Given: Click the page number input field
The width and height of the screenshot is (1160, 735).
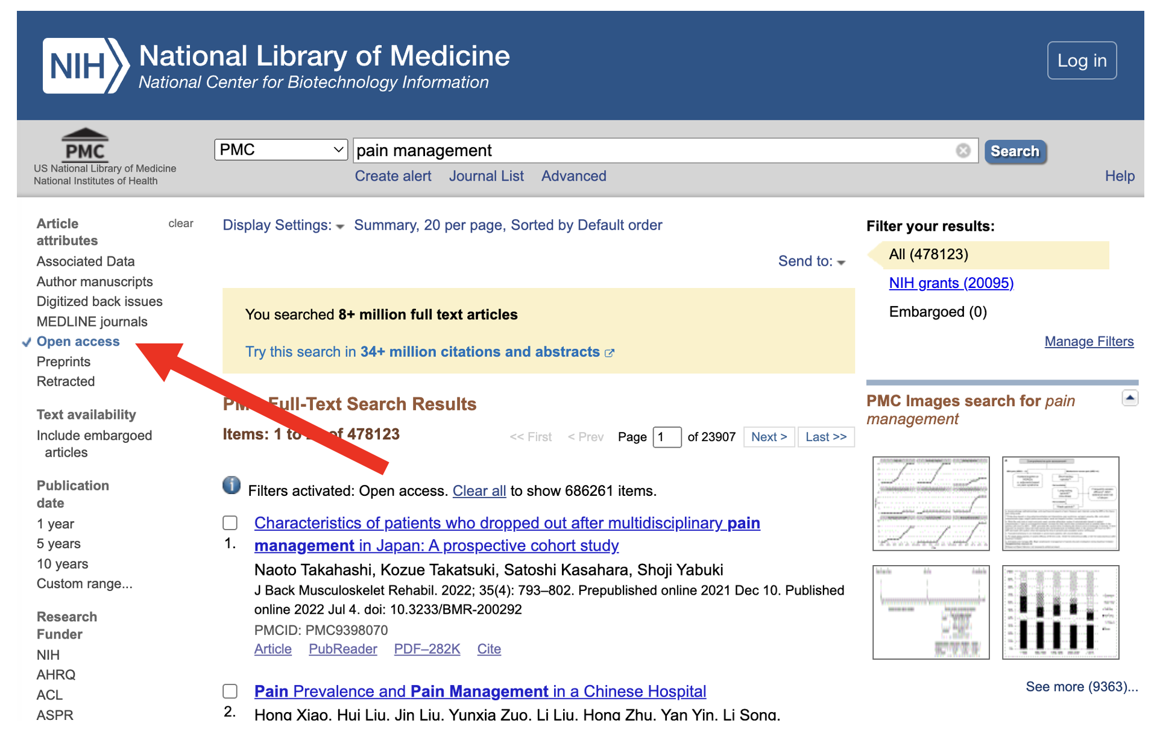Looking at the screenshot, I should click(666, 437).
